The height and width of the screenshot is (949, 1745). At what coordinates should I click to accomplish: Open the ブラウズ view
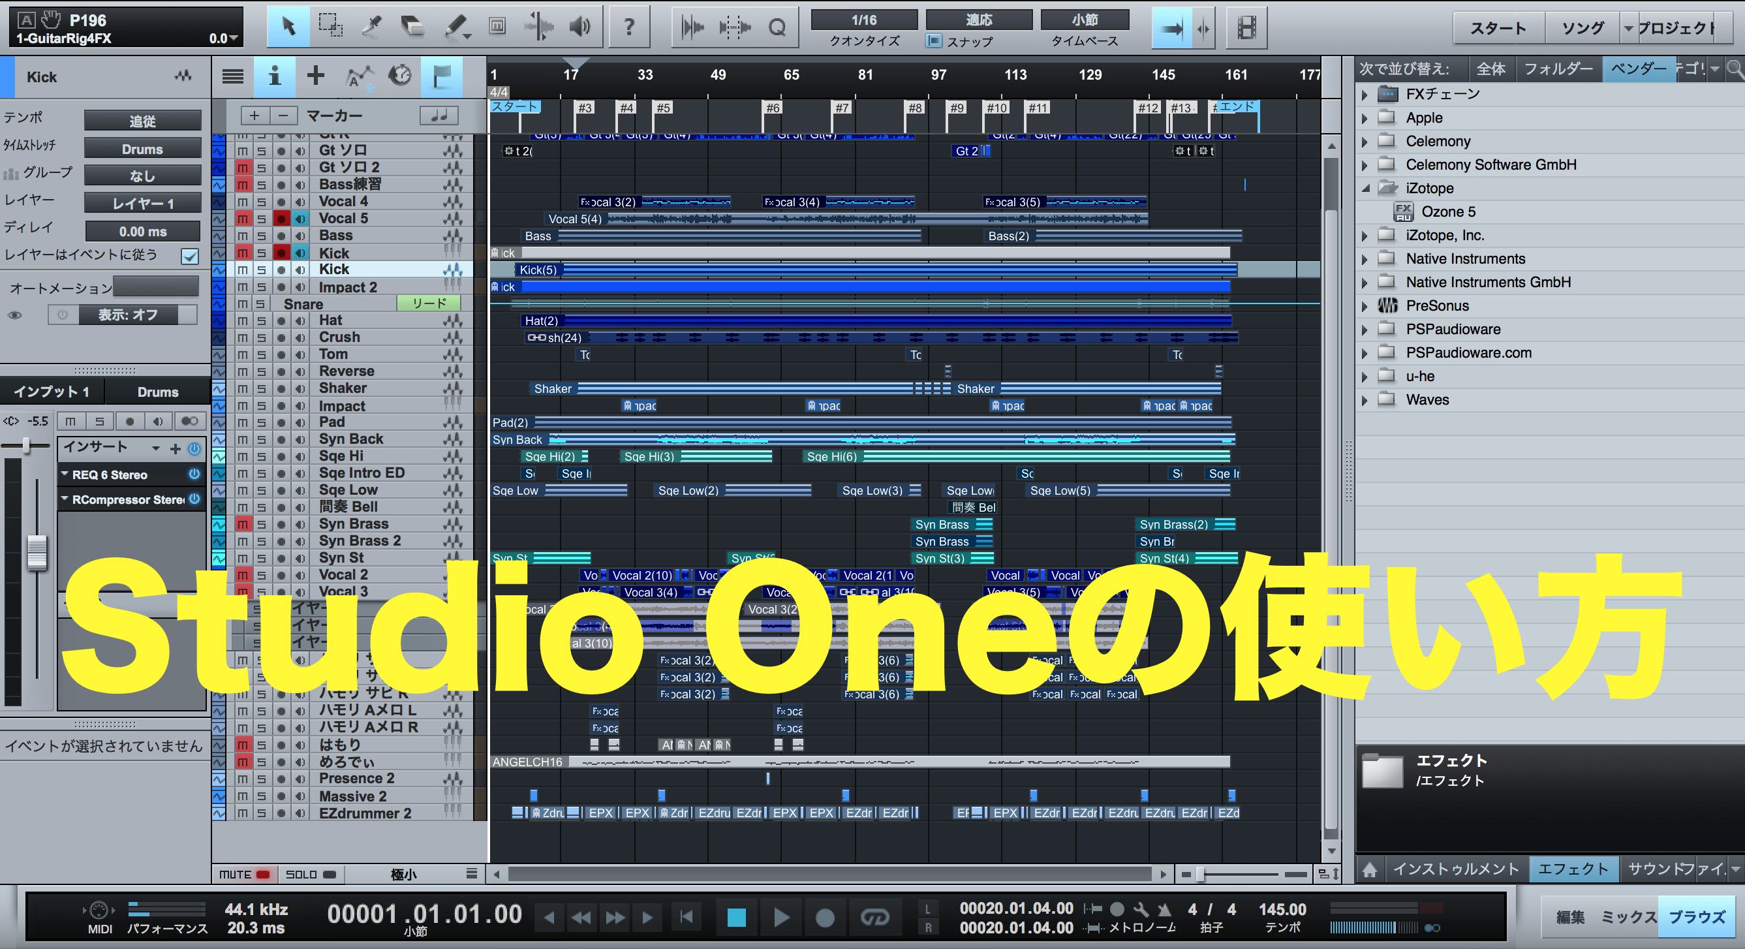pyautogui.click(x=1696, y=917)
